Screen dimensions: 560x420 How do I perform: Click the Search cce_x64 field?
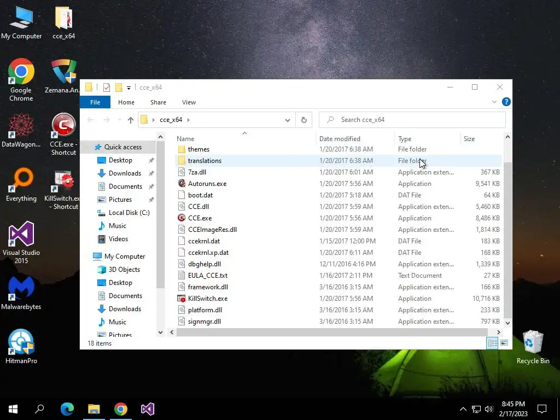[x=412, y=120]
